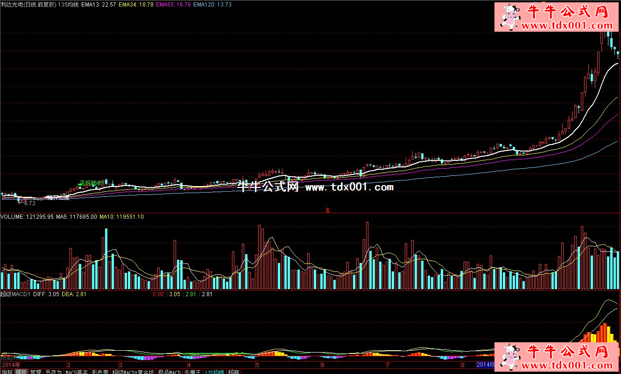Click the green 见好就收 signal label

pos(91,183)
